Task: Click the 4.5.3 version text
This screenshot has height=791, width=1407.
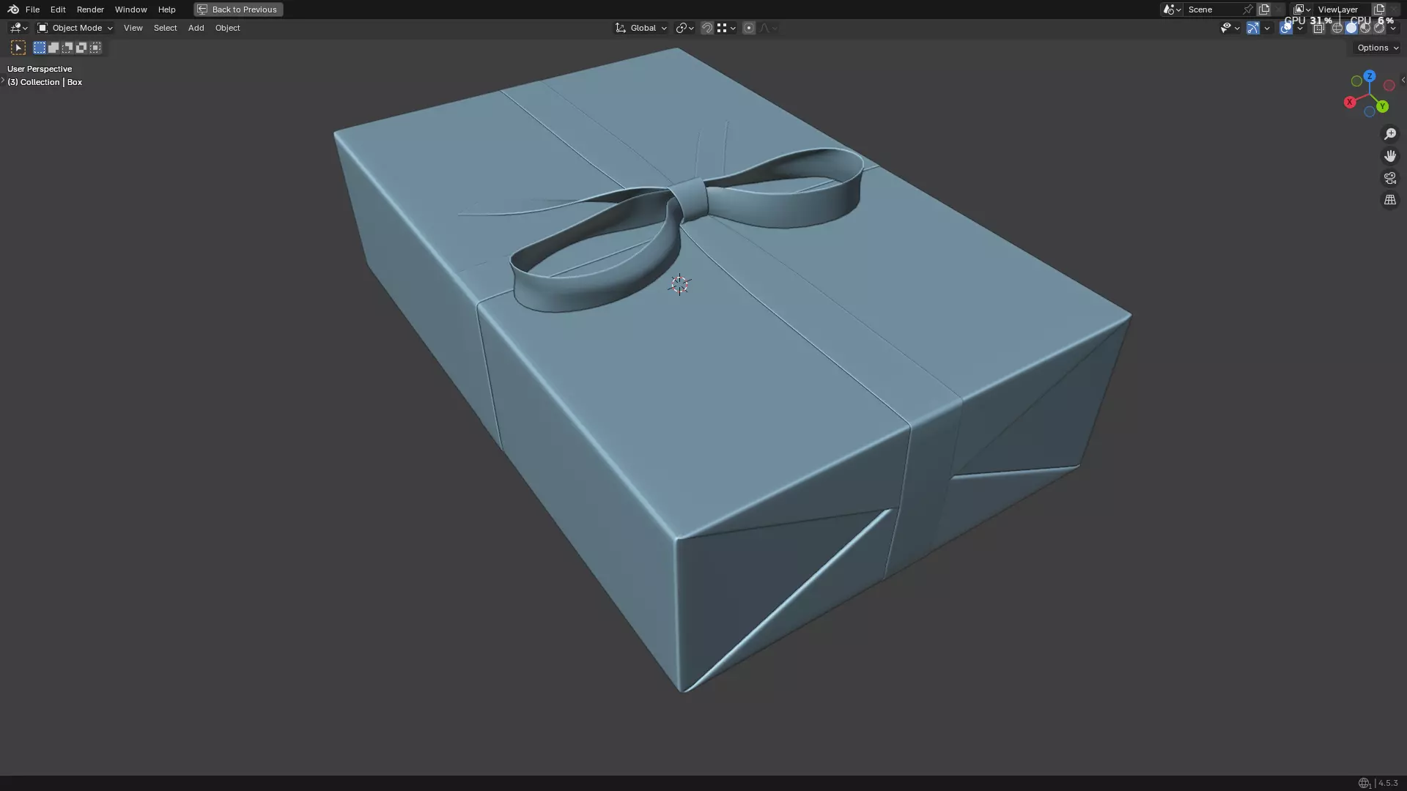Action: click(1388, 783)
